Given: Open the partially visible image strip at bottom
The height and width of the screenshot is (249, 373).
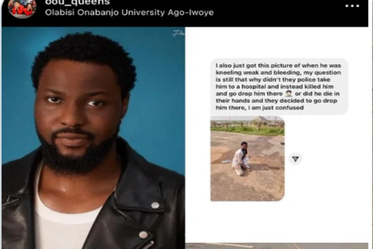Looking at the screenshot, I should 277,246.
